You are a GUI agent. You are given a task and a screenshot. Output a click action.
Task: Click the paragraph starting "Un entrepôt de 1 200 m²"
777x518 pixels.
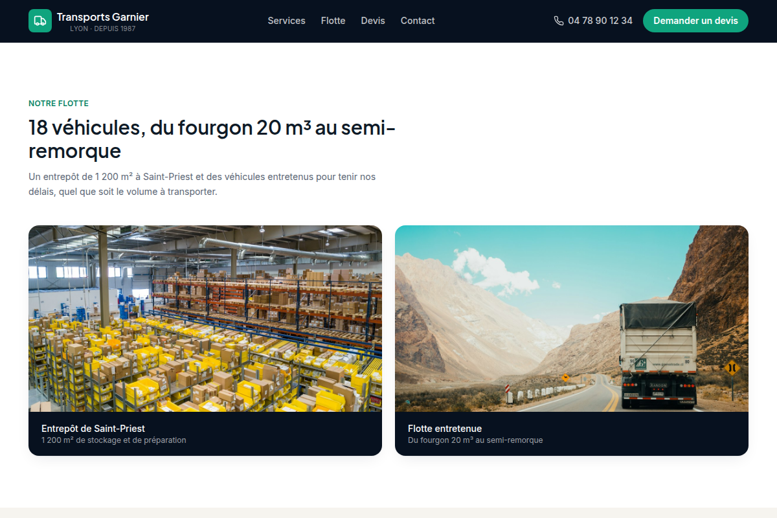point(202,185)
